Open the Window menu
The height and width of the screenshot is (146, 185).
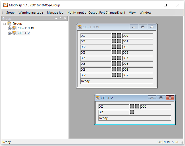coord(145,13)
